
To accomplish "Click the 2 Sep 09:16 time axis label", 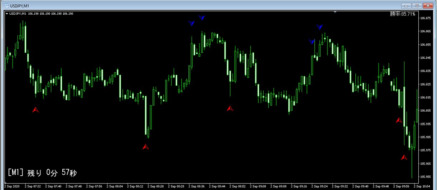I will (x=299, y=186).
